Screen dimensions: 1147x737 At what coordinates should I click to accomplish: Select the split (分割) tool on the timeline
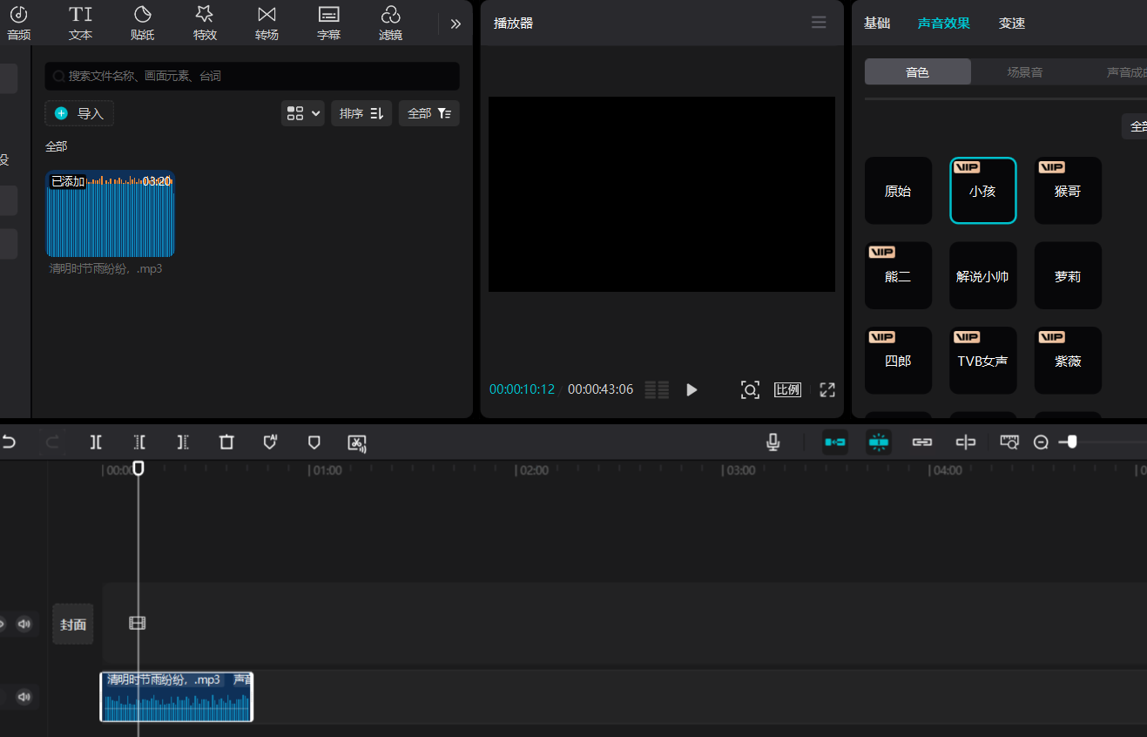[96, 442]
